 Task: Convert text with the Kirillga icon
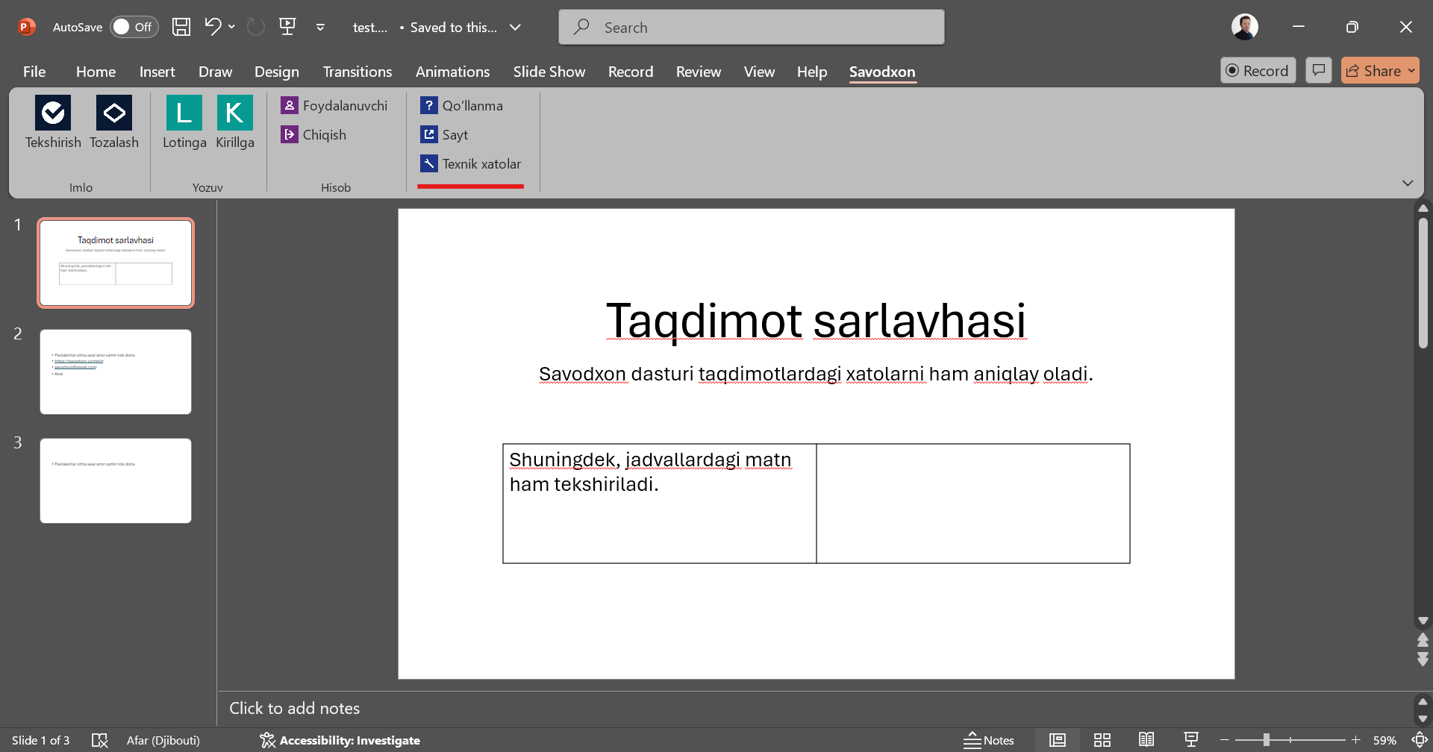click(234, 114)
